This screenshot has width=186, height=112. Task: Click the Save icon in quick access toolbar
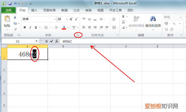pos(10,4)
